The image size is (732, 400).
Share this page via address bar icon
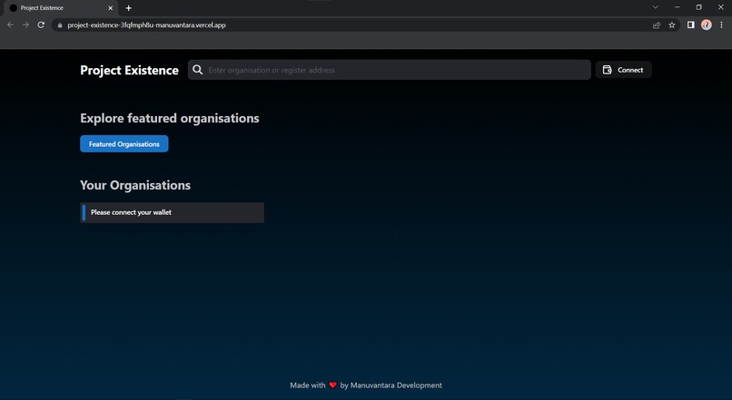click(x=657, y=25)
